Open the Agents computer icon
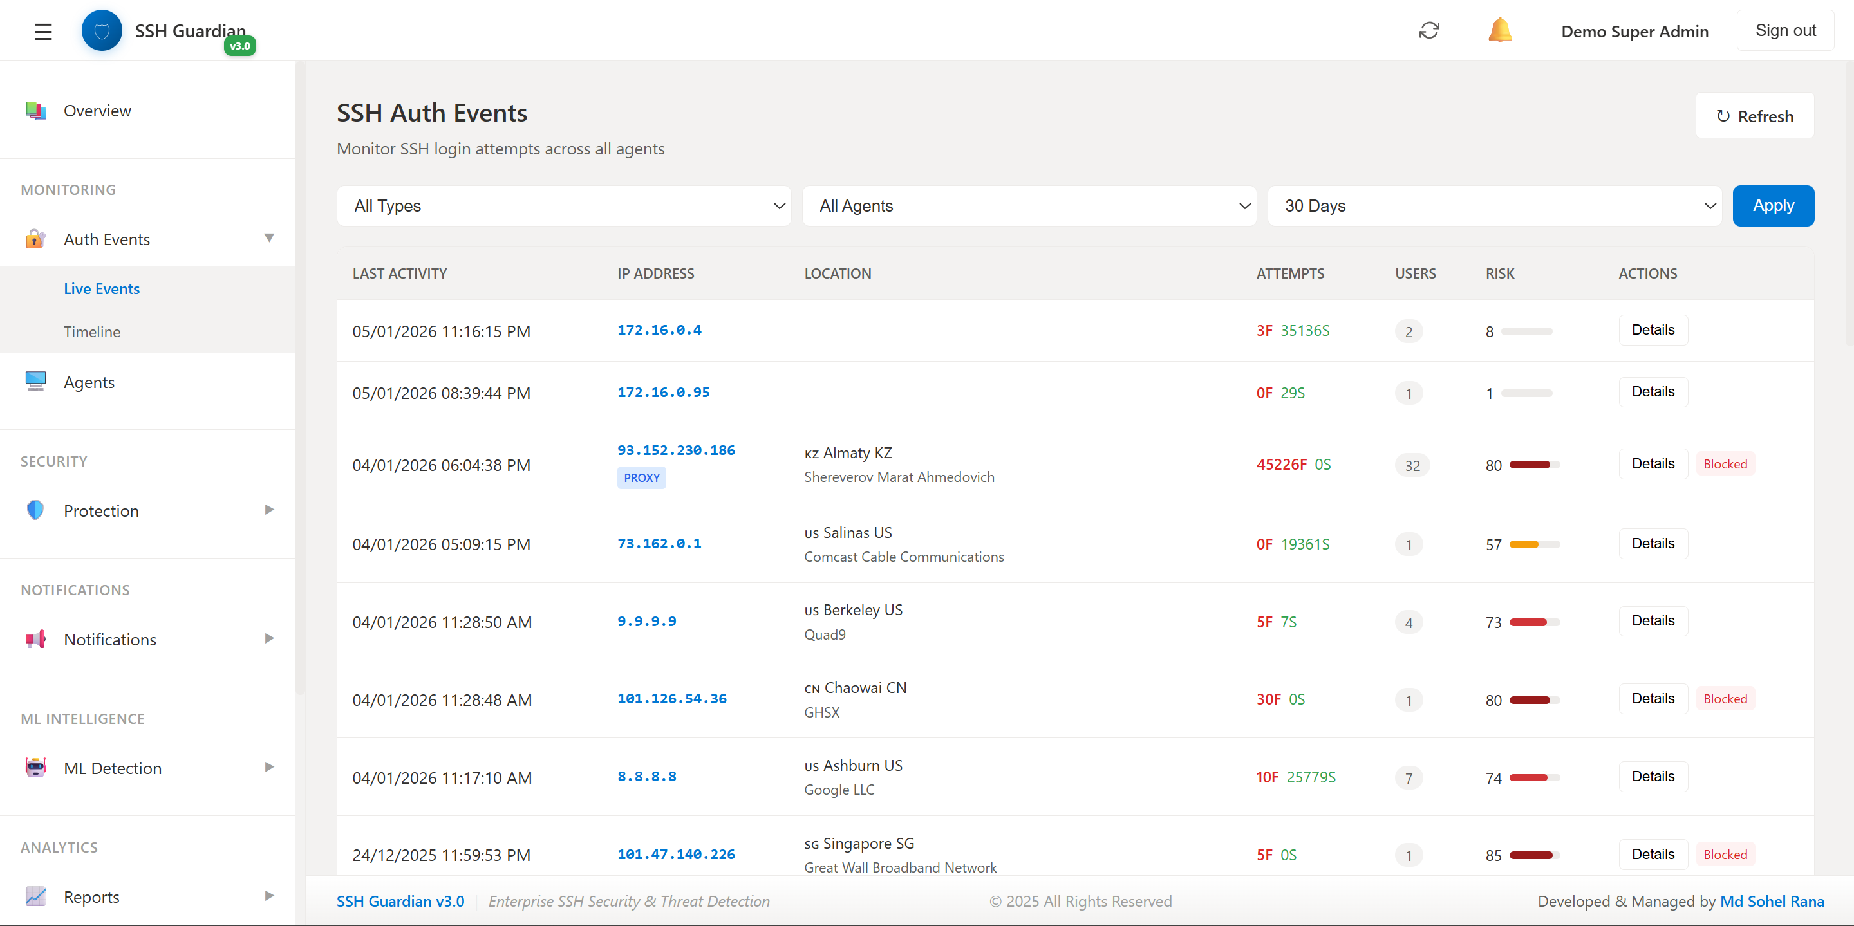 click(35, 382)
